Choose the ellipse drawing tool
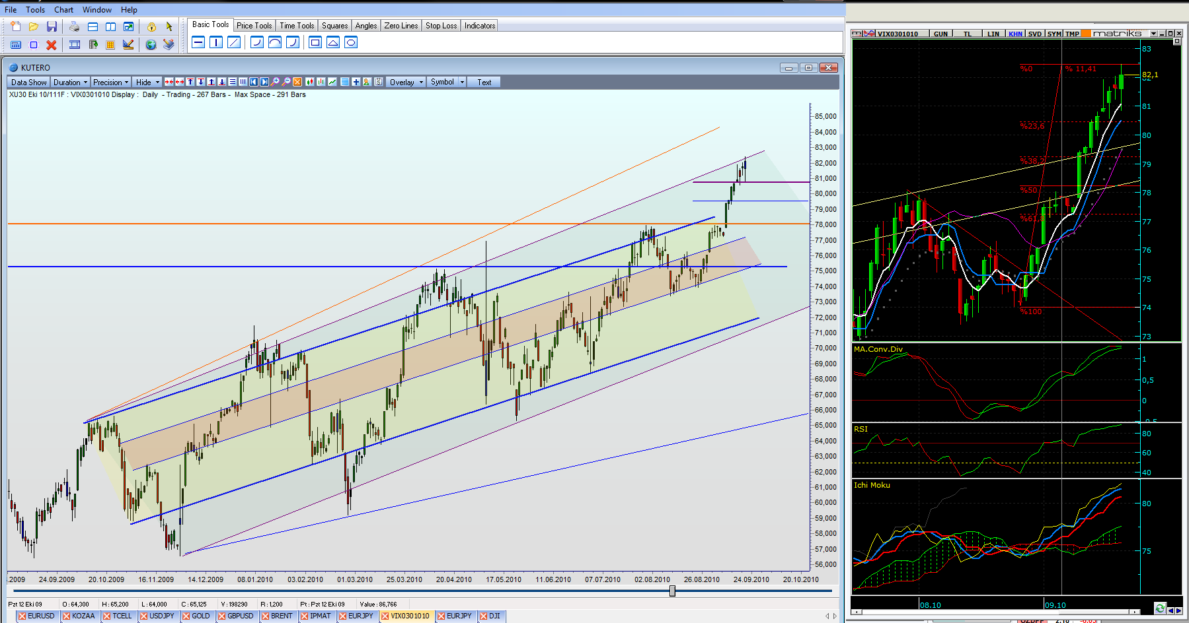This screenshot has width=1189, height=623. [x=351, y=43]
